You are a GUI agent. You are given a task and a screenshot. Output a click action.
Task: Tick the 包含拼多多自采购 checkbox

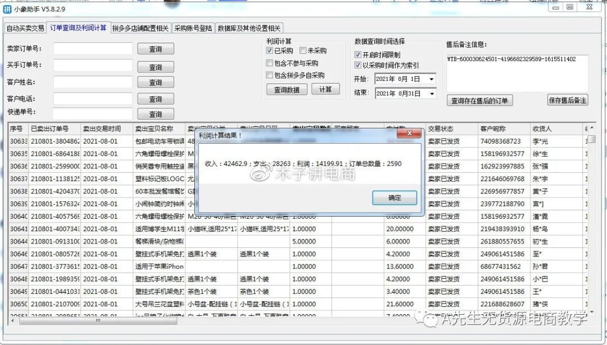(x=270, y=75)
